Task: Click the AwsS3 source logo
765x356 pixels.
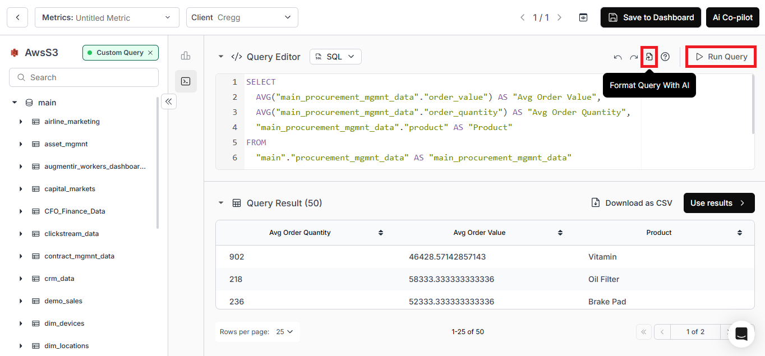Action: pyautogui.click(x=15, y=53)
